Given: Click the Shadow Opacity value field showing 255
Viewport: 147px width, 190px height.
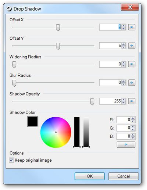Looking at the screenshot, I should (x=110, y=101).
